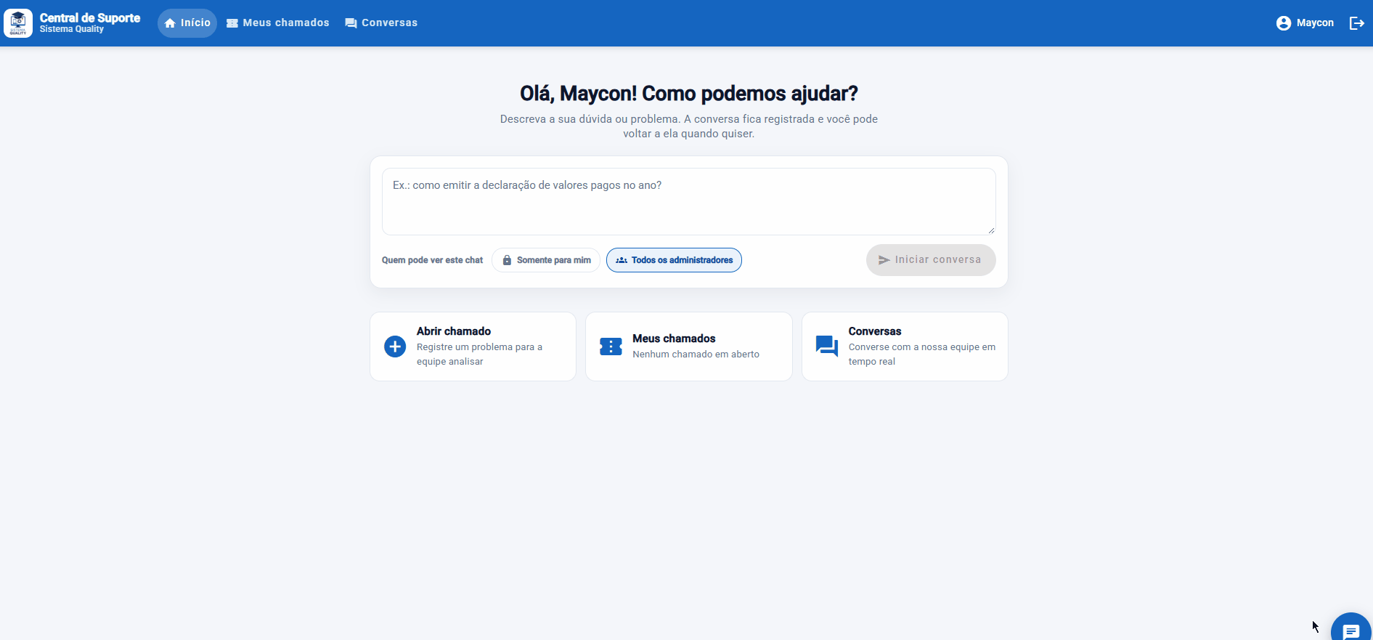Viewport: 1373px width, 640px height.
Task: Click the Central de Suporte title
Action: 90,18
